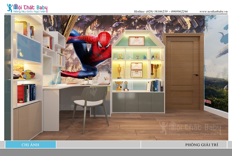Viewport: 232px width, 156px height.
Task: Open the www.noithatbaby.vn website link
Action: (213, 11)
